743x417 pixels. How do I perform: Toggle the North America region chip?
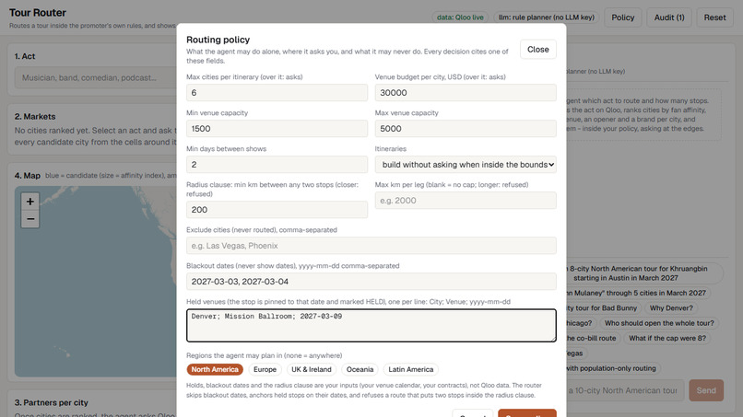[x=215, y=369]
